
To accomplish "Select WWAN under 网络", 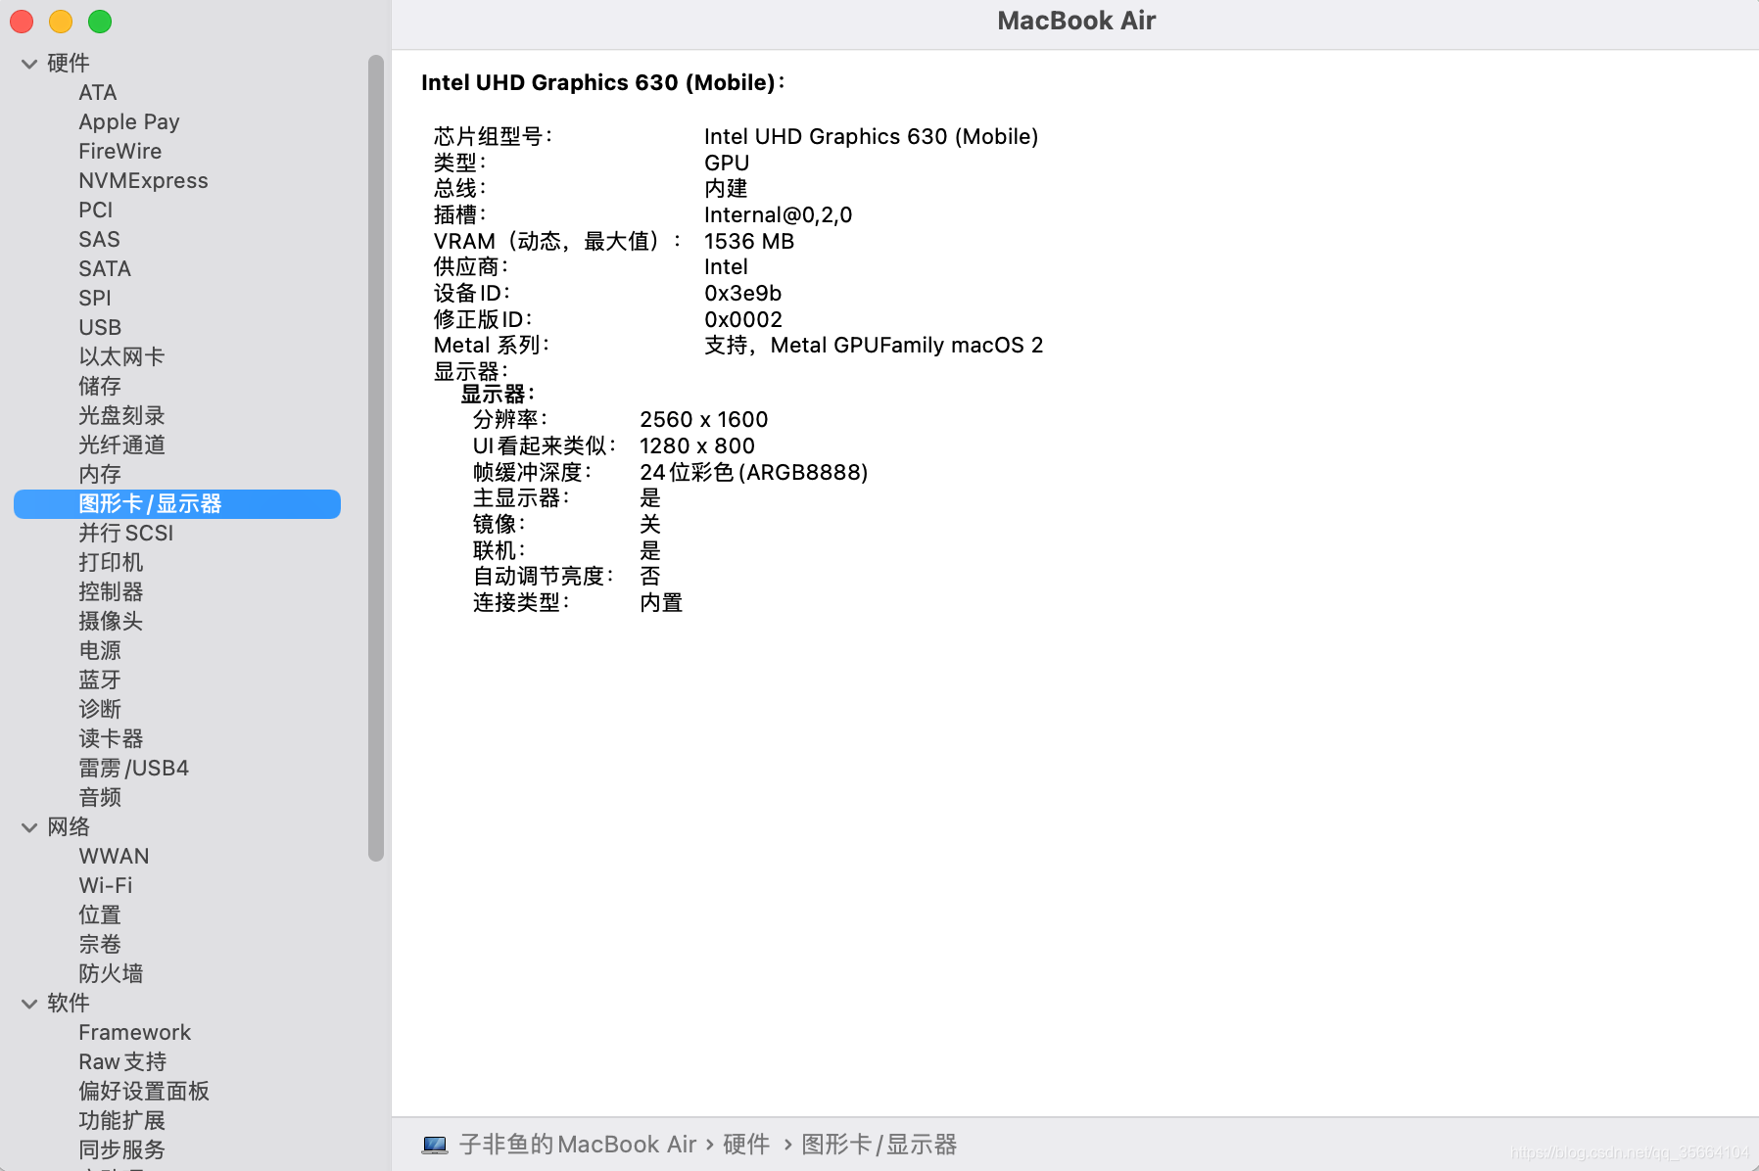I will (114, 857).
